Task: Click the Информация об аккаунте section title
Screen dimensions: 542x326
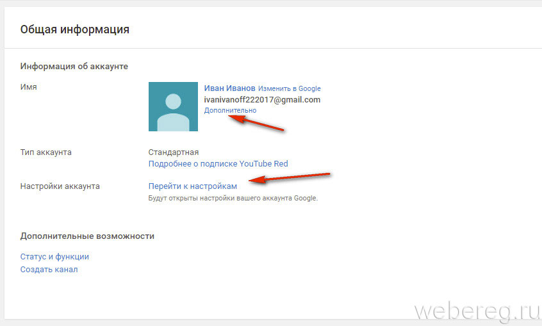Action: coord(74,66)
